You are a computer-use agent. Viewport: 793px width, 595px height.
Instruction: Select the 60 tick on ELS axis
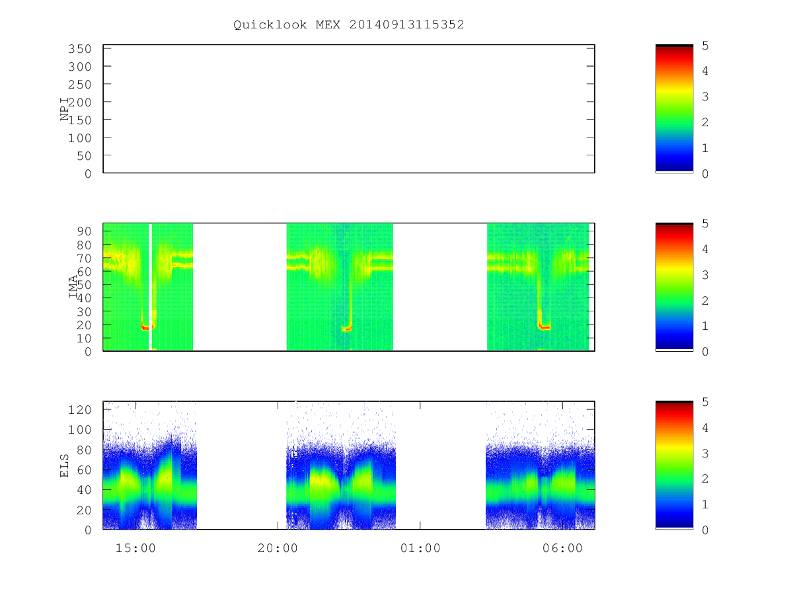(84, 470)
